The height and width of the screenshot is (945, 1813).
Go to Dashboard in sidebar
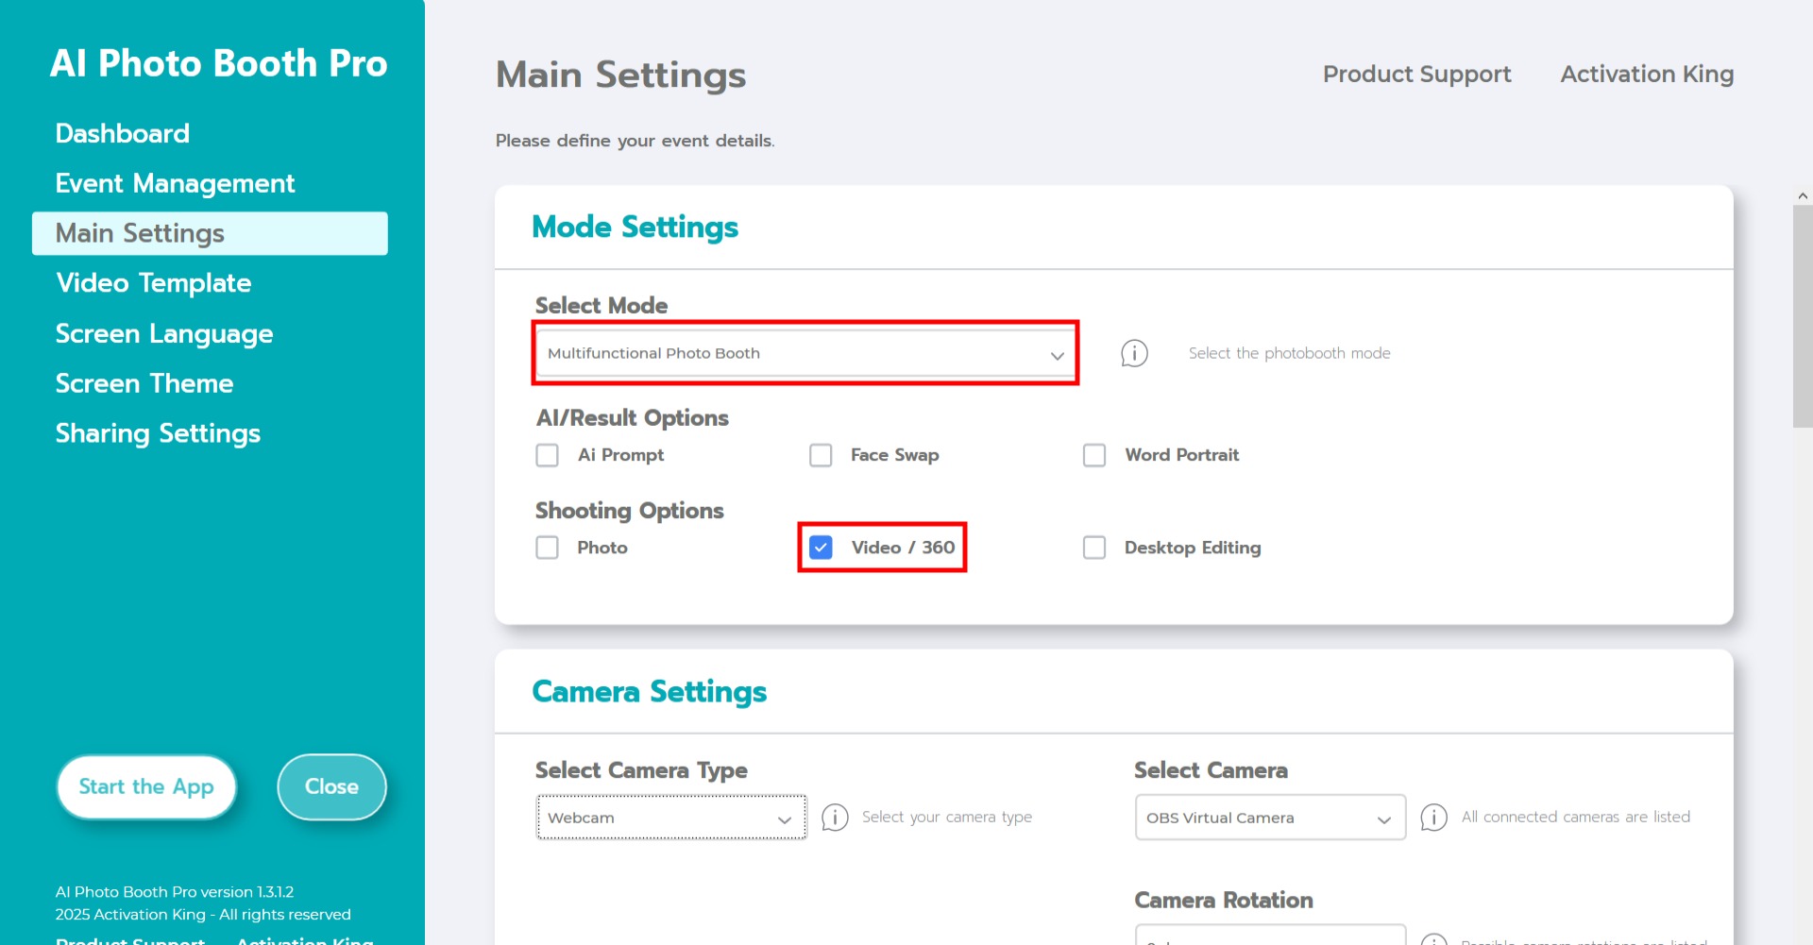pos(123,133)
